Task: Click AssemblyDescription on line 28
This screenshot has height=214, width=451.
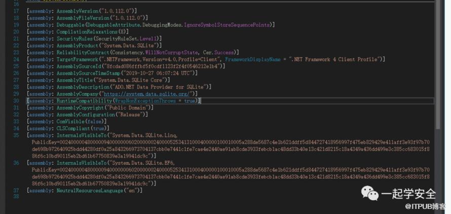Action: (83, 87)
